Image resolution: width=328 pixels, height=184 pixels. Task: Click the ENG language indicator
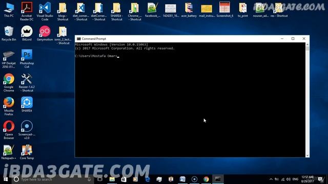(x=295, y=179)
